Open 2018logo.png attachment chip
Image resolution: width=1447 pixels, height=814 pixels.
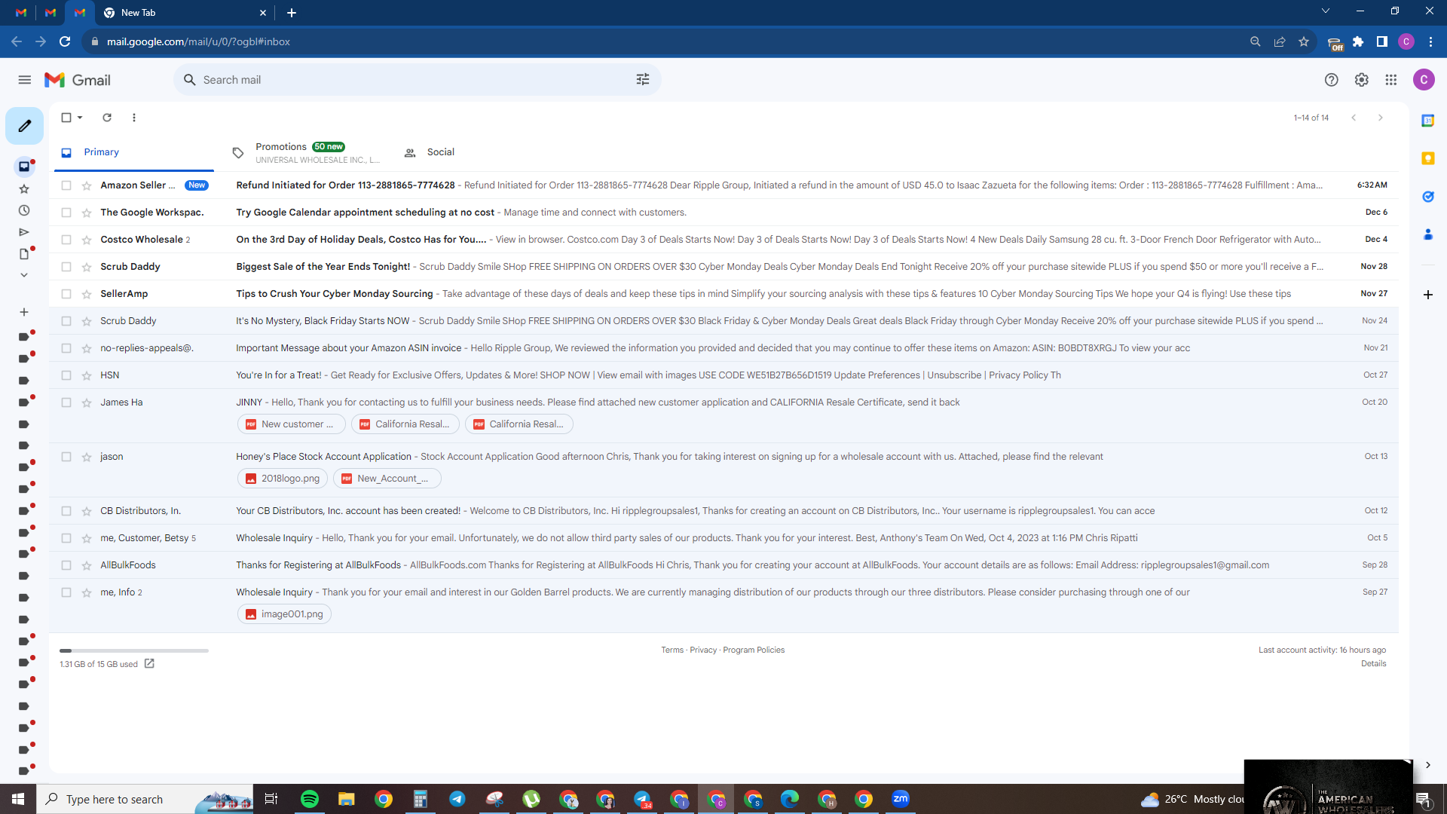click(283, 479)
